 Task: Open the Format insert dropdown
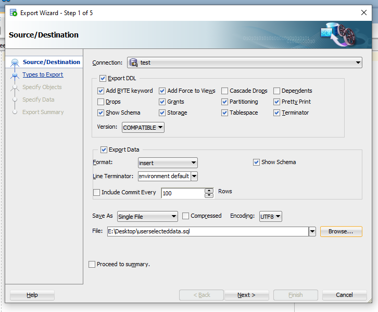pos(168,163)
